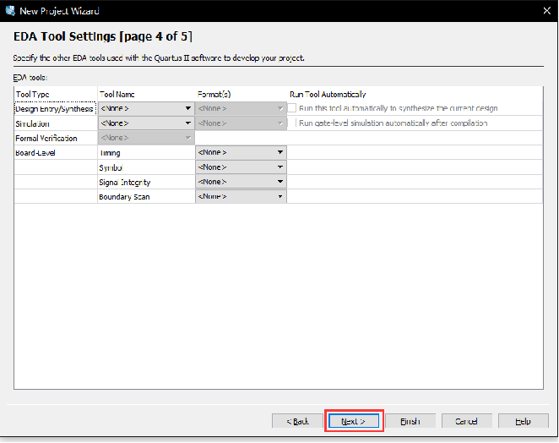Click the Timing label cell
This screenshot has height=443, width=559.
(110, 153)
